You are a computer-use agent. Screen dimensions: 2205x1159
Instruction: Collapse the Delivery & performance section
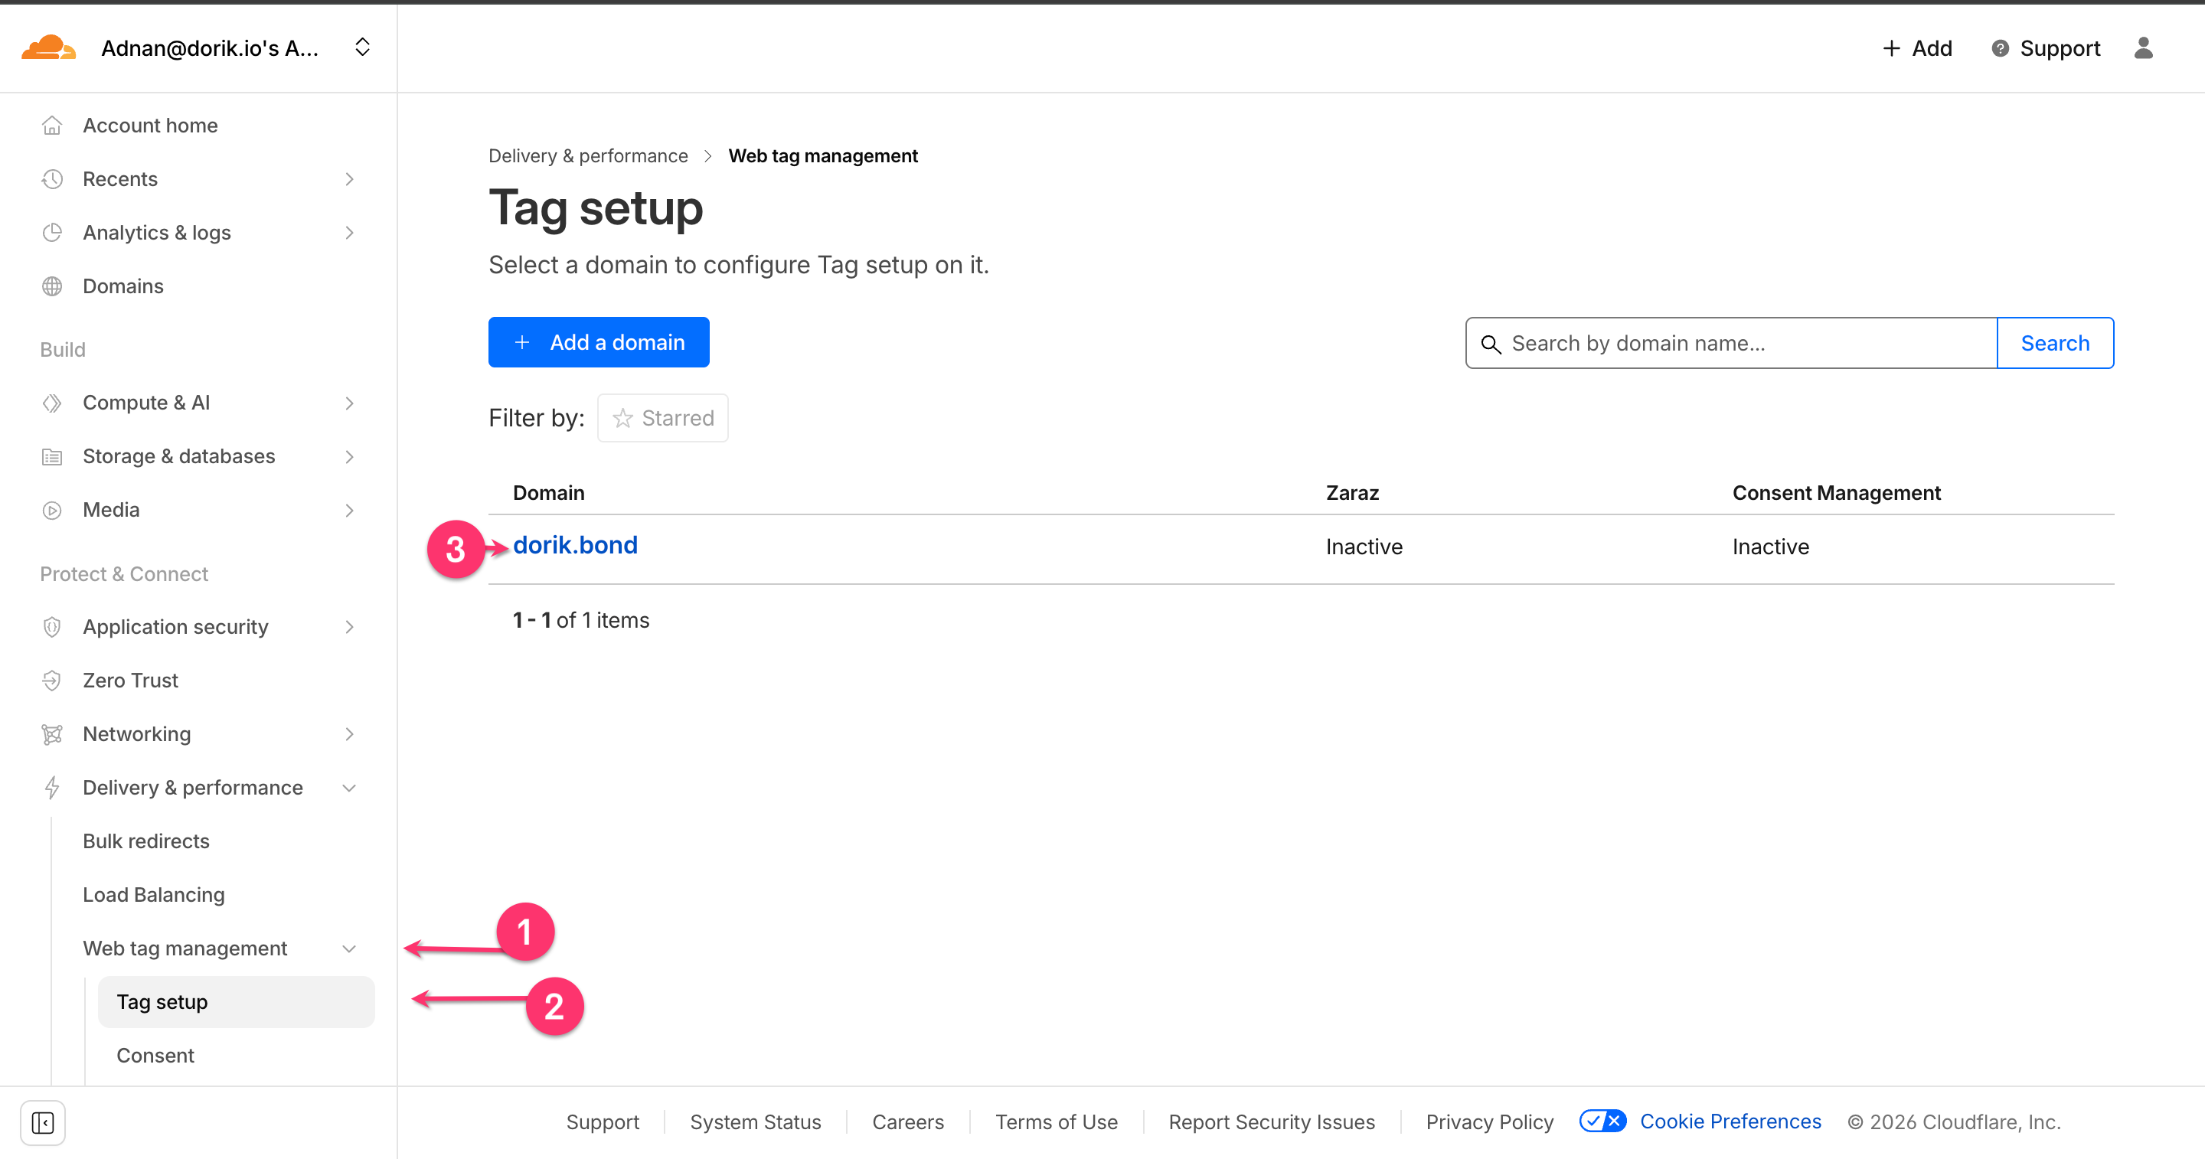click(x=349, y=788)
